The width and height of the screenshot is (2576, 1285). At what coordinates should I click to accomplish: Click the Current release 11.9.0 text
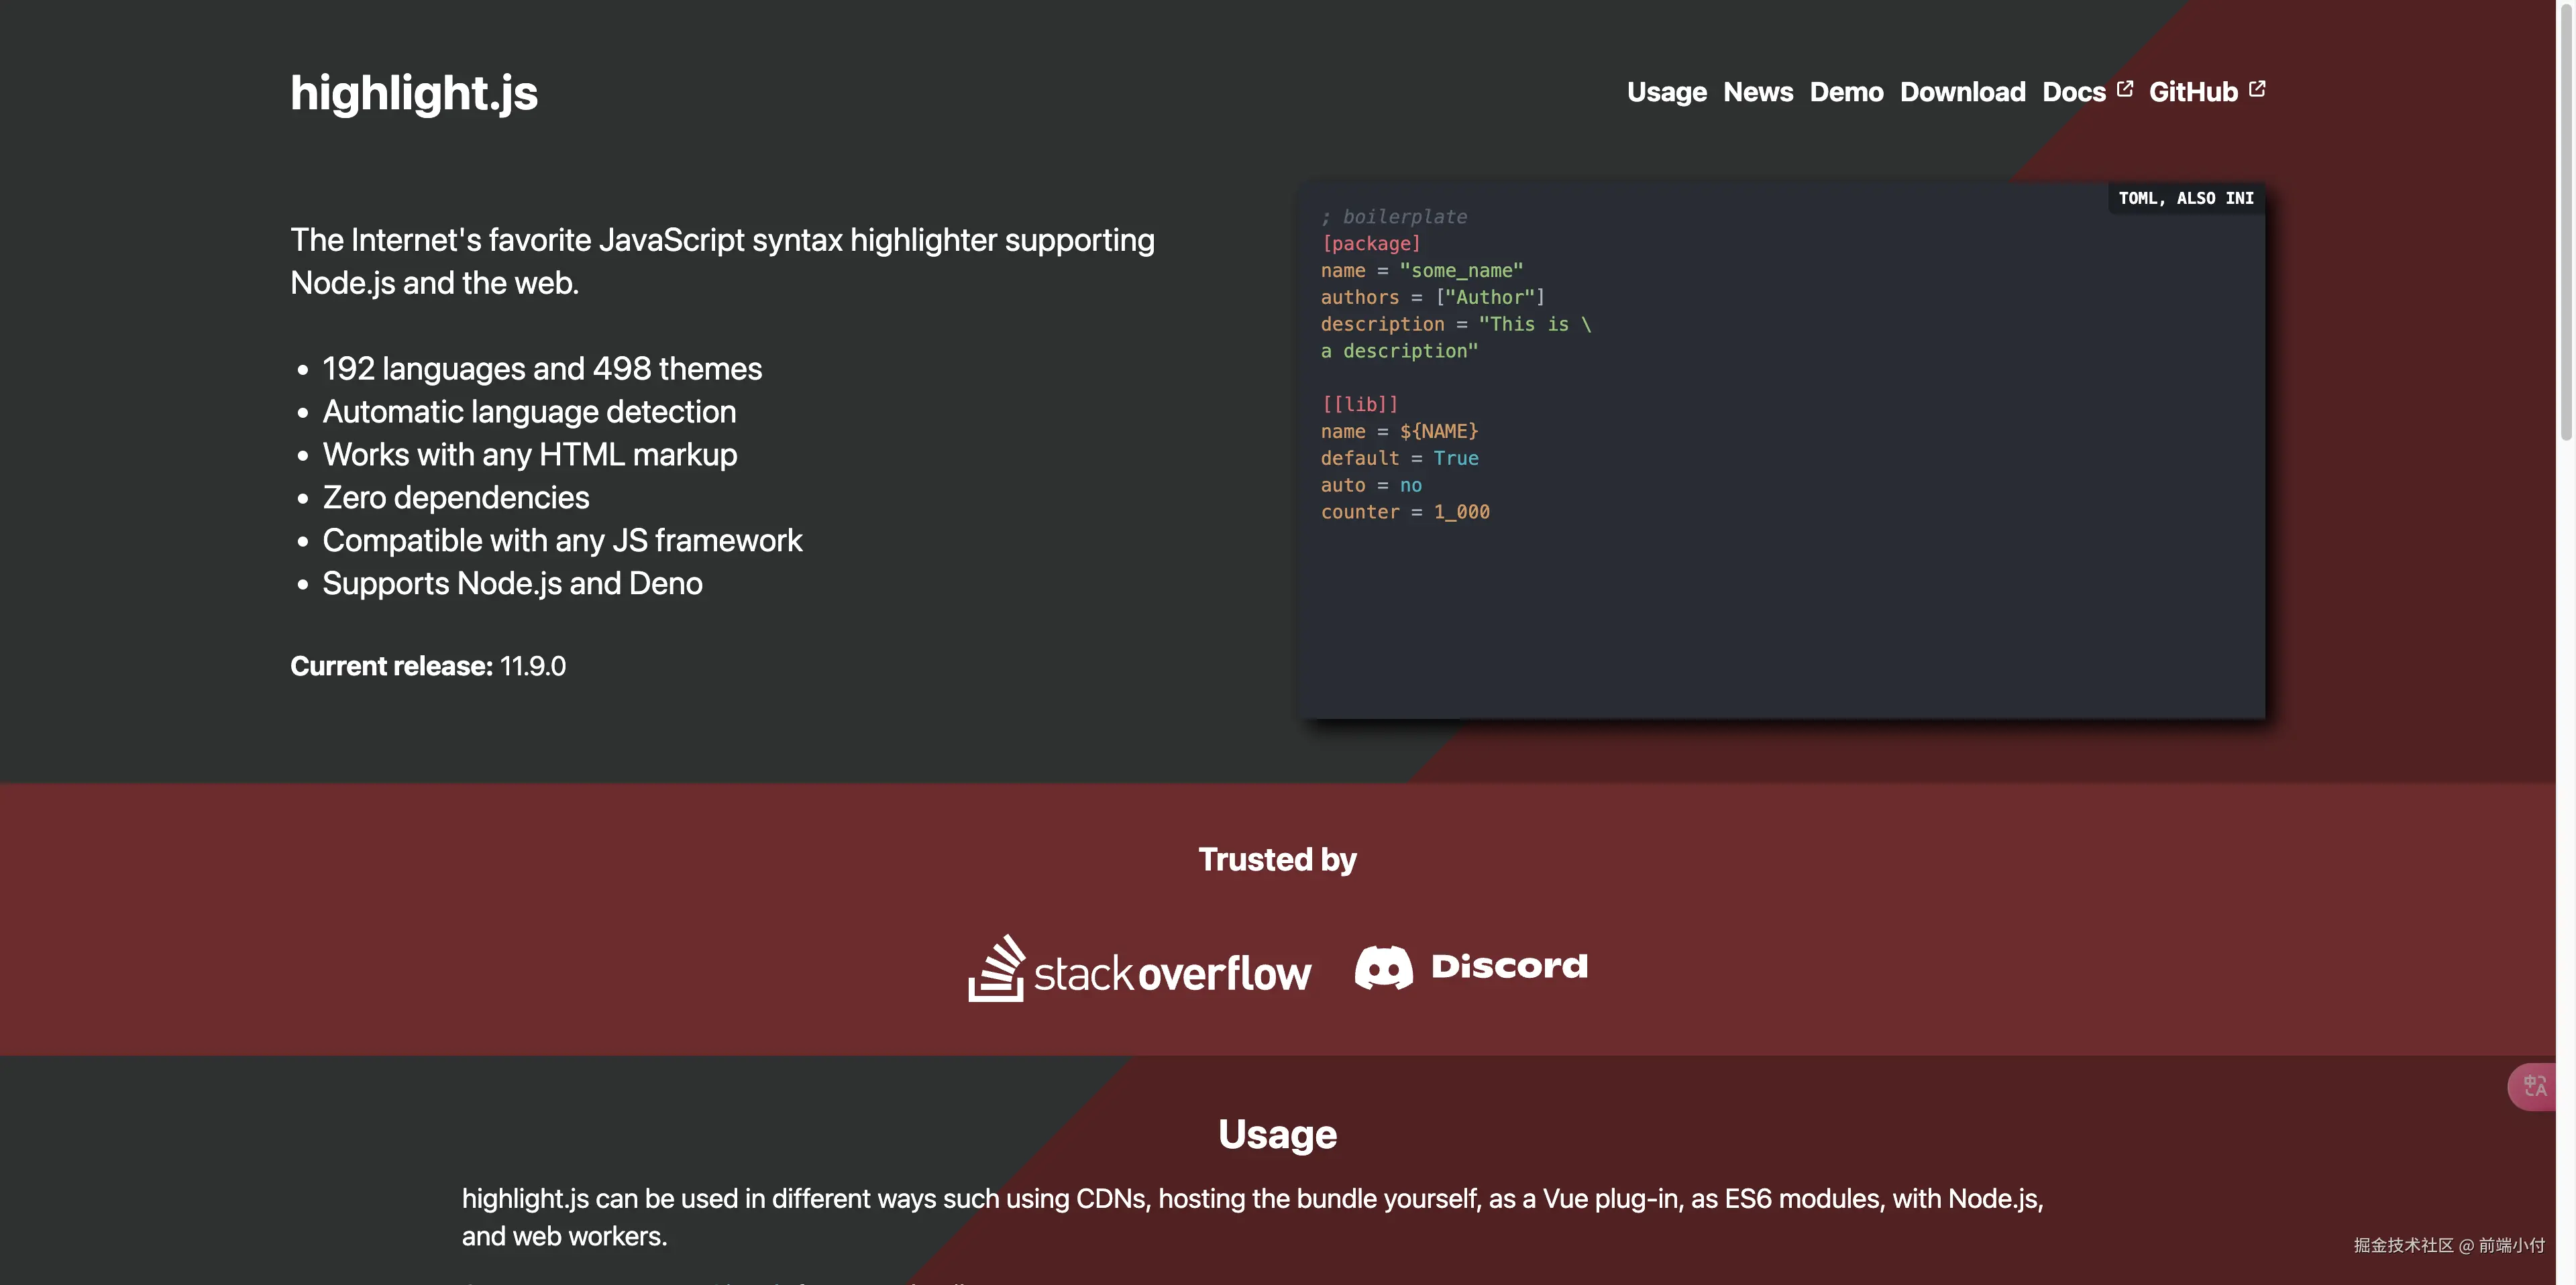(x=428, y=666)
